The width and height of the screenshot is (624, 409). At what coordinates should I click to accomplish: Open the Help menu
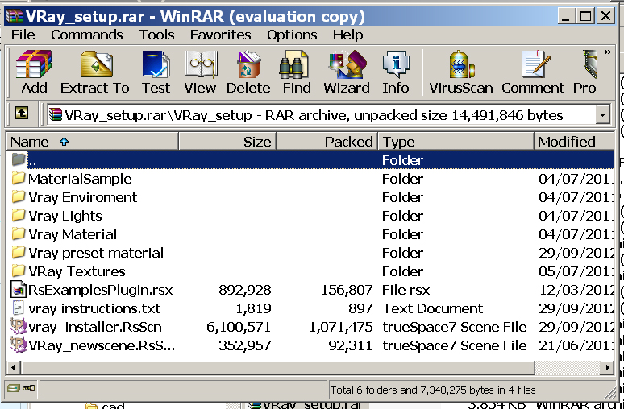click(x=347, y=35)
